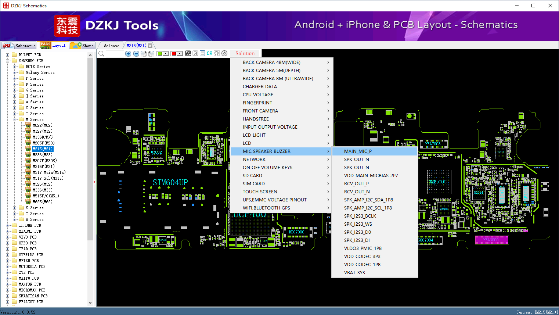
Task: Close the M215(M21) document tab
Action: (150, 46)
